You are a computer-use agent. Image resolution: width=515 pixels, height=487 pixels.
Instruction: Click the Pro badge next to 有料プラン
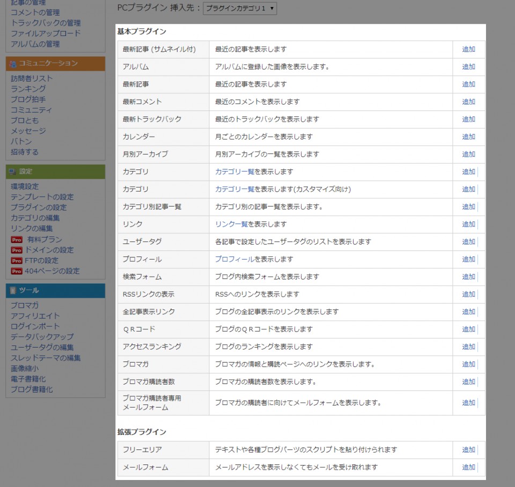tap(17, 239)
